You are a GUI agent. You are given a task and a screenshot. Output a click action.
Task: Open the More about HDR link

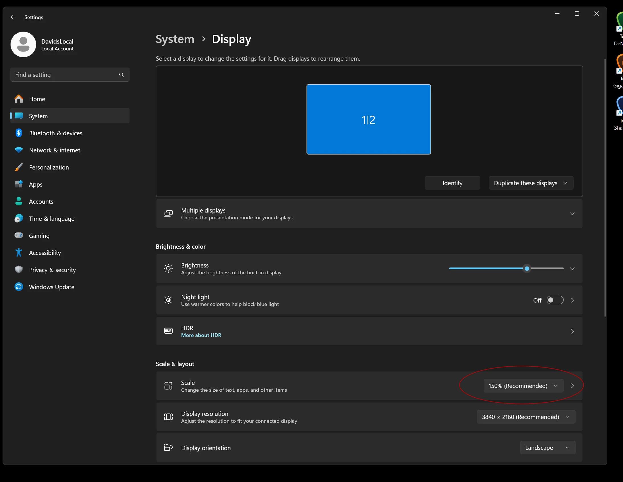201,335
